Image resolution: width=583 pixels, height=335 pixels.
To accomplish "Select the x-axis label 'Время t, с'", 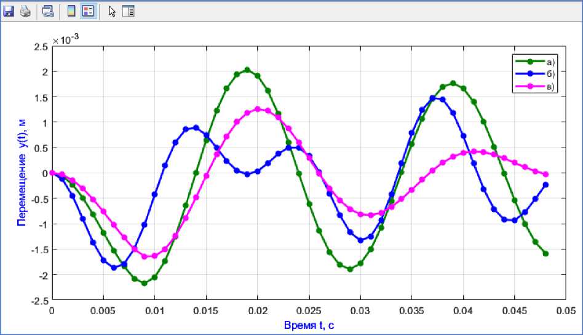I will [309, 325].
